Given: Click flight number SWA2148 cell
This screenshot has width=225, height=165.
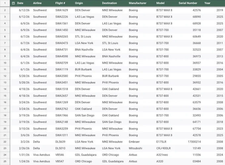Looking at the screenshot, I should 62,122.
